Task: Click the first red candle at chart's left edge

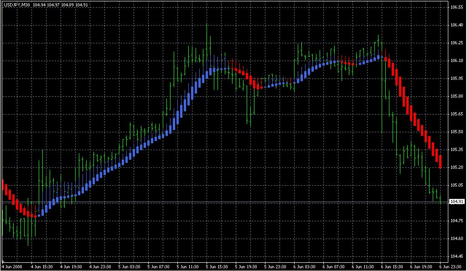Action: point(3,184)
